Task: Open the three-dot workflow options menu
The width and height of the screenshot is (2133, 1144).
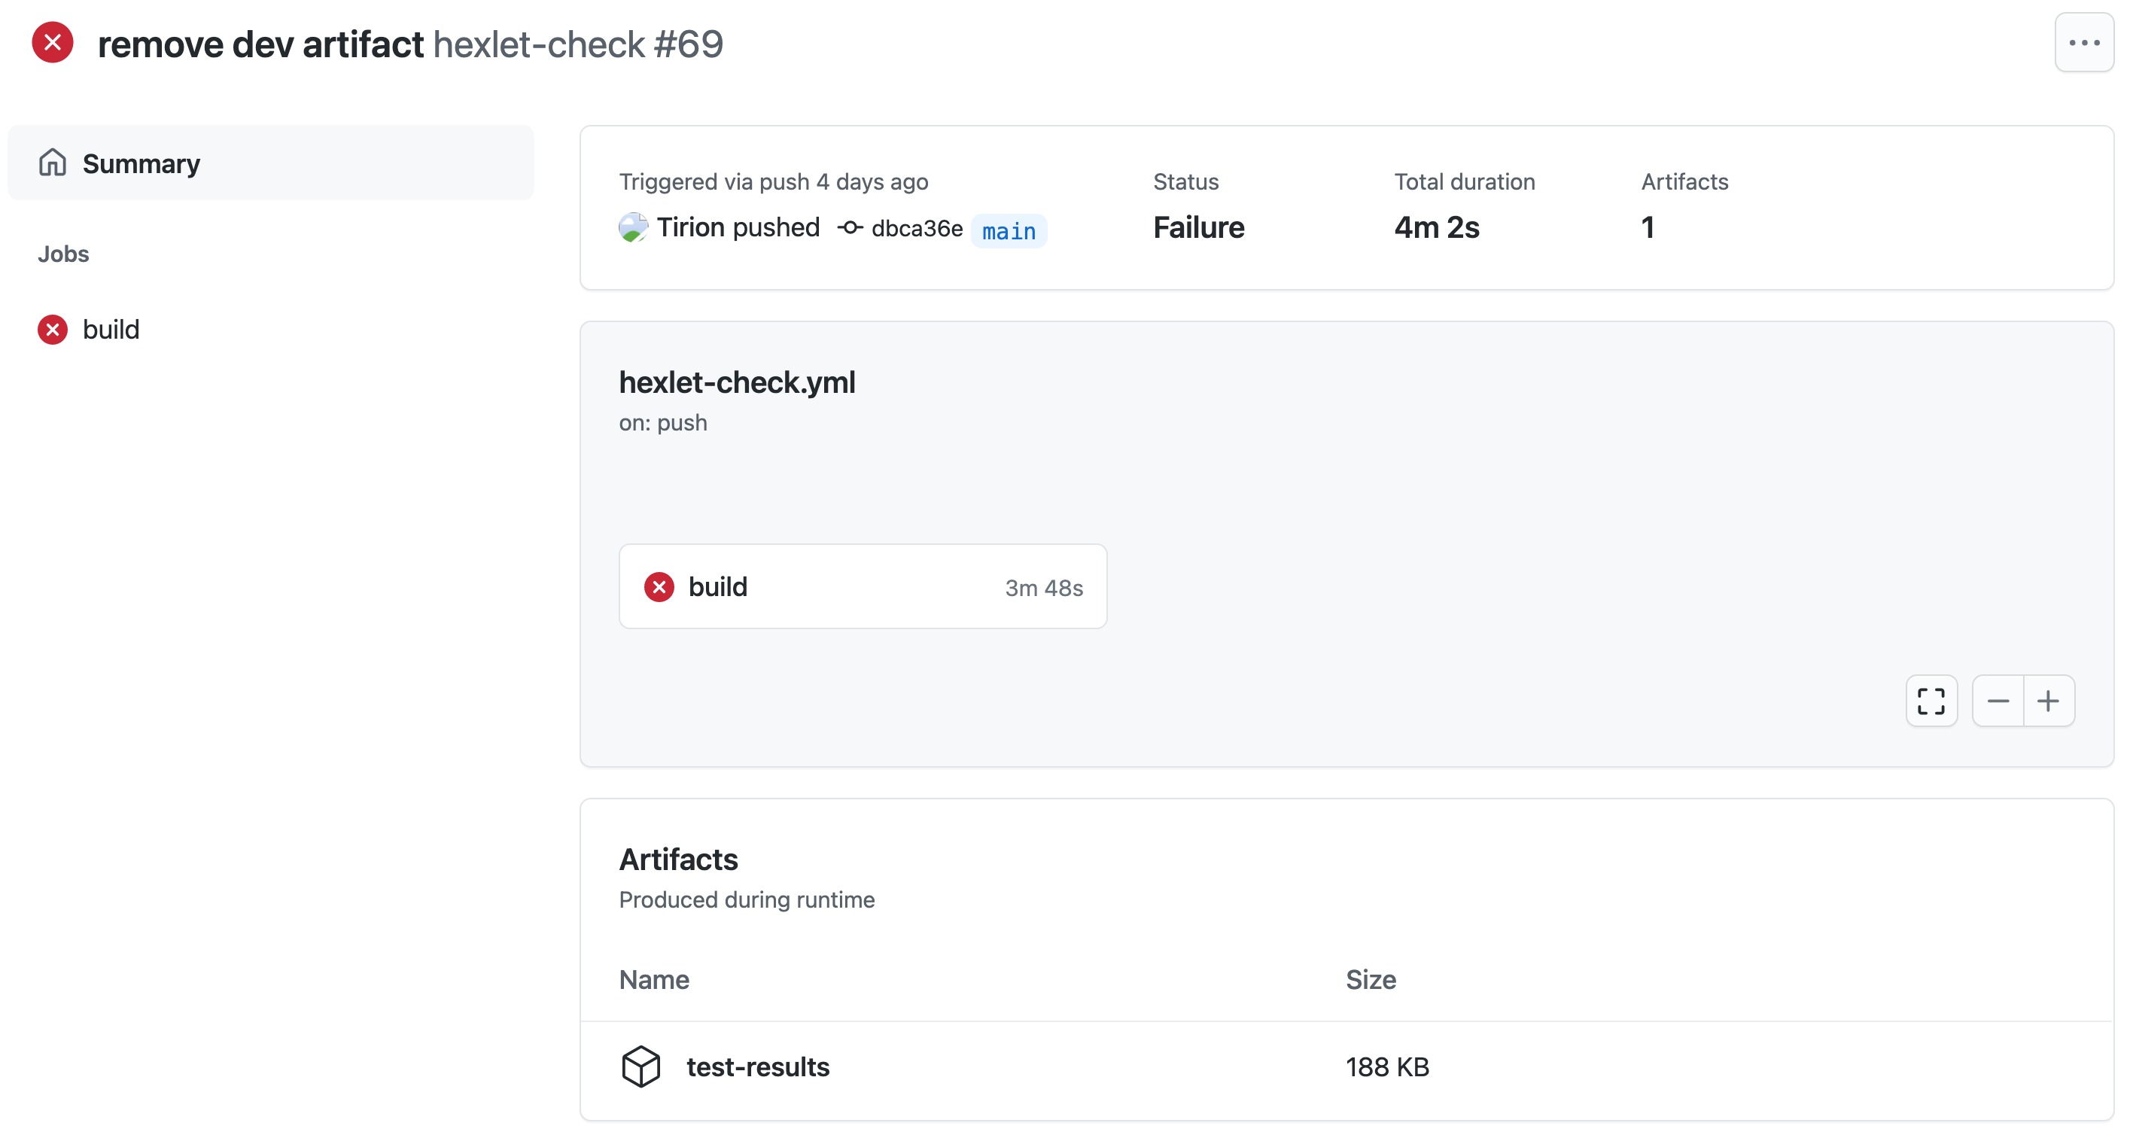Action: [2083, 43]
